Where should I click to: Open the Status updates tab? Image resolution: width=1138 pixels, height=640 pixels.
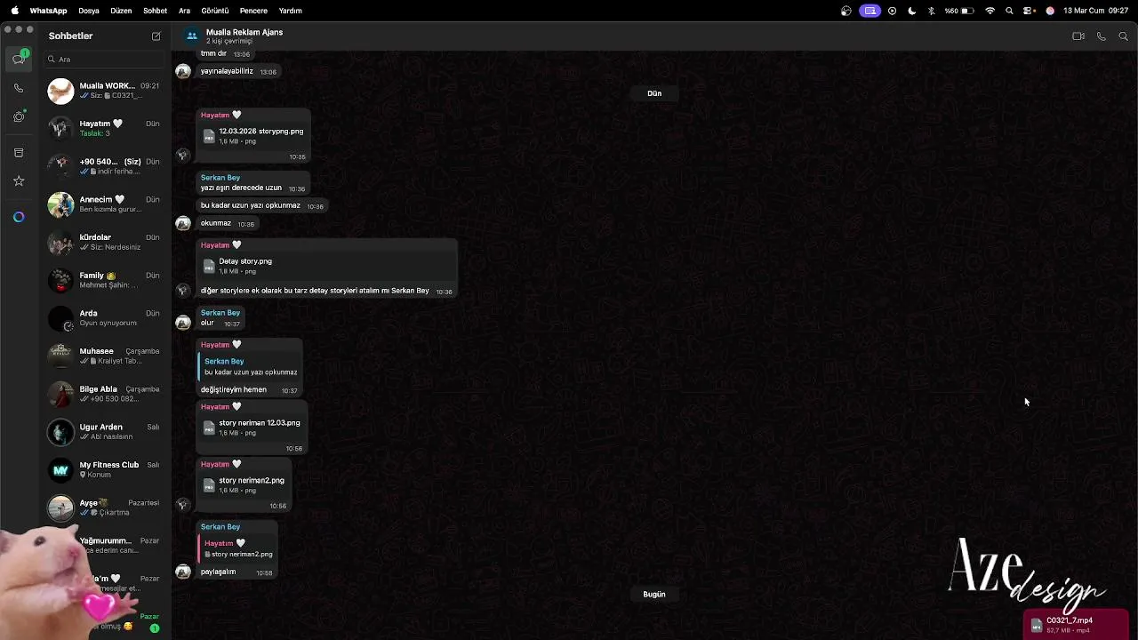pos(19,117)
